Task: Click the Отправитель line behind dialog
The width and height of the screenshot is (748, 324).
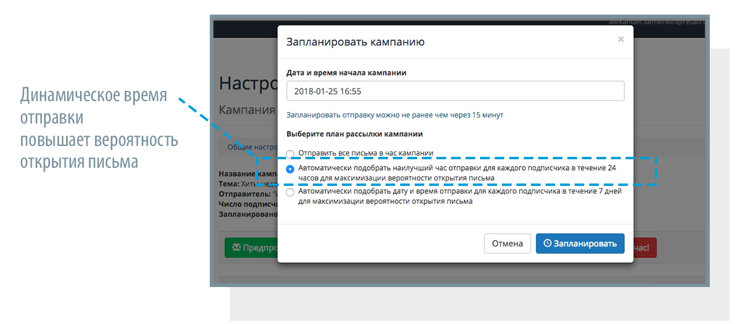Action: (x=247, y=194)
